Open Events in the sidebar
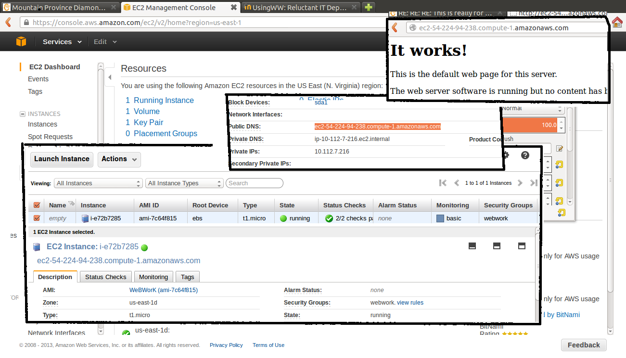626x358 pixels. pos(38,79)
